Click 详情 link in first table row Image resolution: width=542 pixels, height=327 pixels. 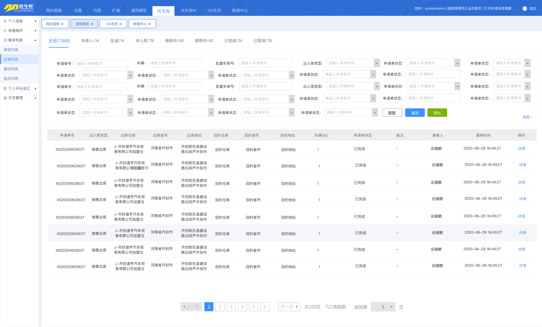(521, 149)
